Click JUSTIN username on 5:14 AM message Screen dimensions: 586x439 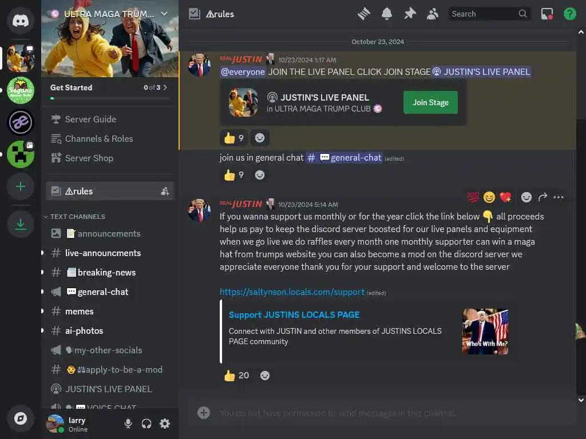click(241, 204)
